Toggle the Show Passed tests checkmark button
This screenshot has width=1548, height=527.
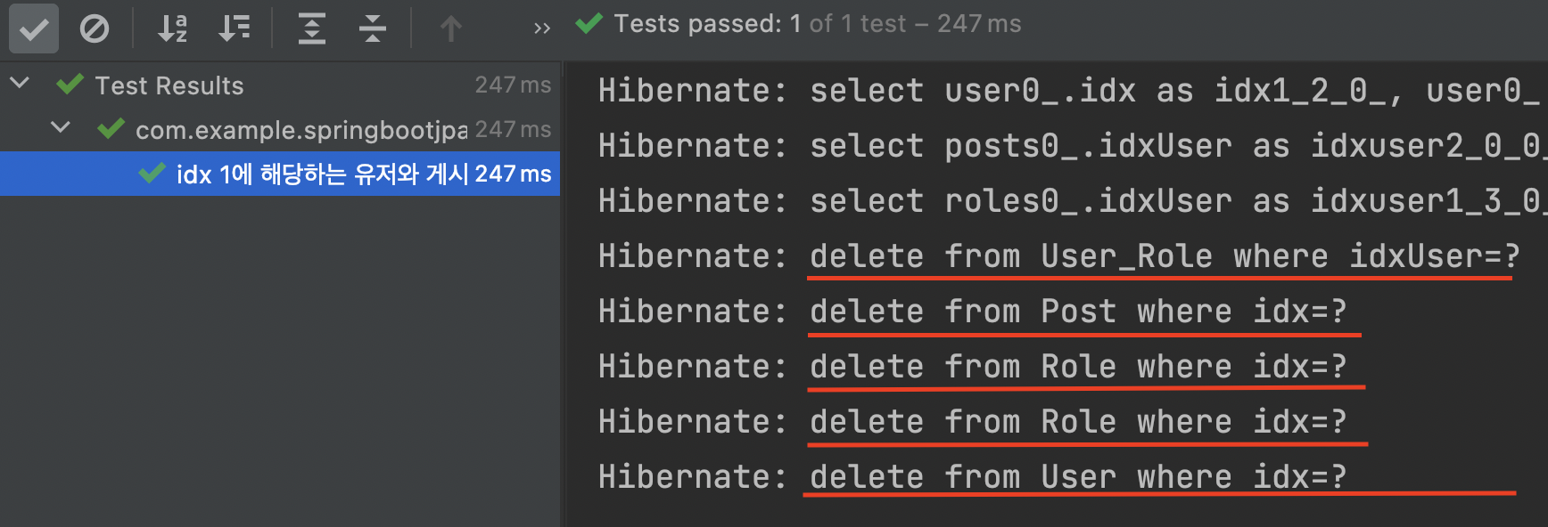33,28
